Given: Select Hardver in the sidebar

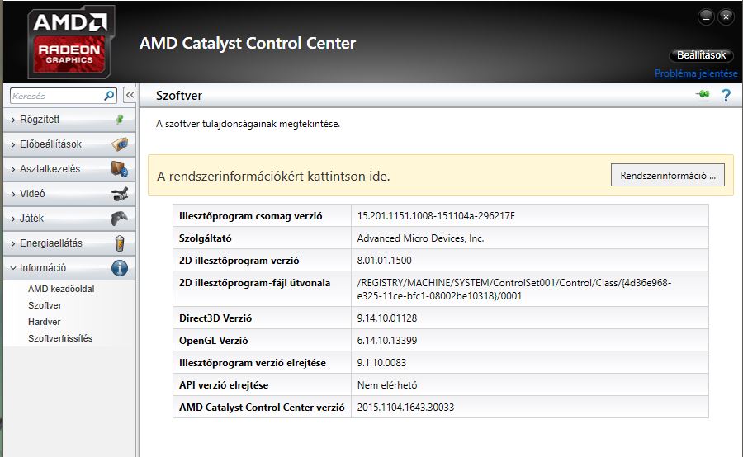Looking at the screenshot, I should coord(44,322).
